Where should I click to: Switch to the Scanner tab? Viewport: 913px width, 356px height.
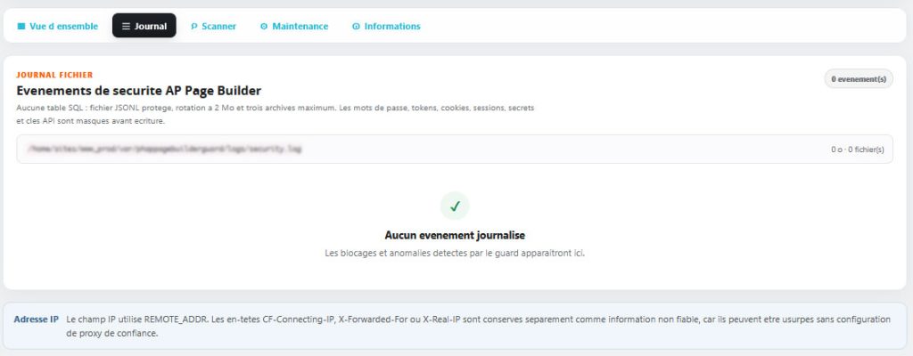click(213, 26)
